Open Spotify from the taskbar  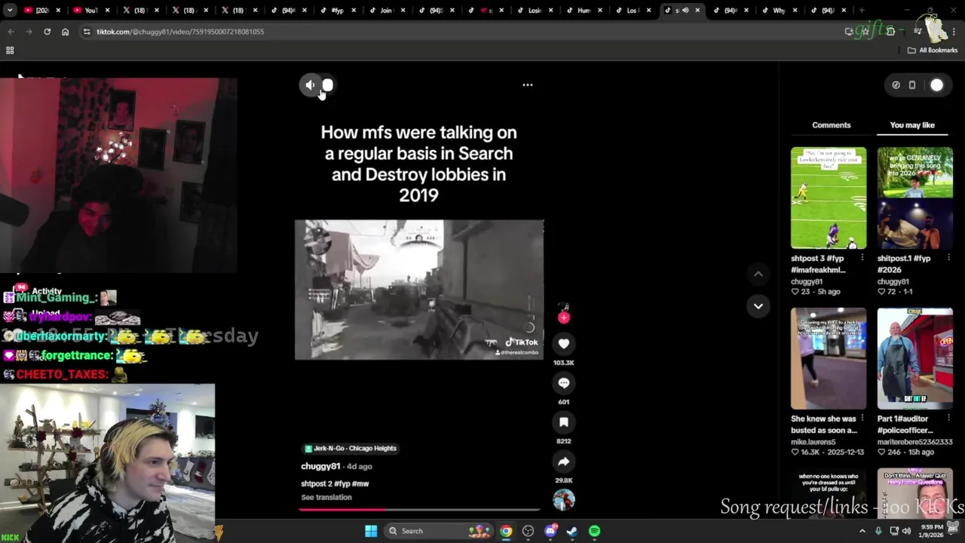tap(594, 531)
